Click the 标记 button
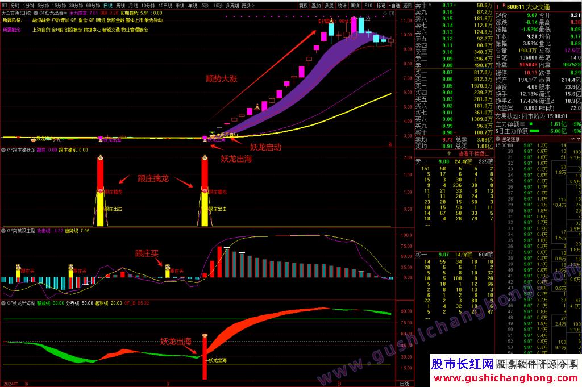Screen dimensions: 582x387 click(381, 6)
